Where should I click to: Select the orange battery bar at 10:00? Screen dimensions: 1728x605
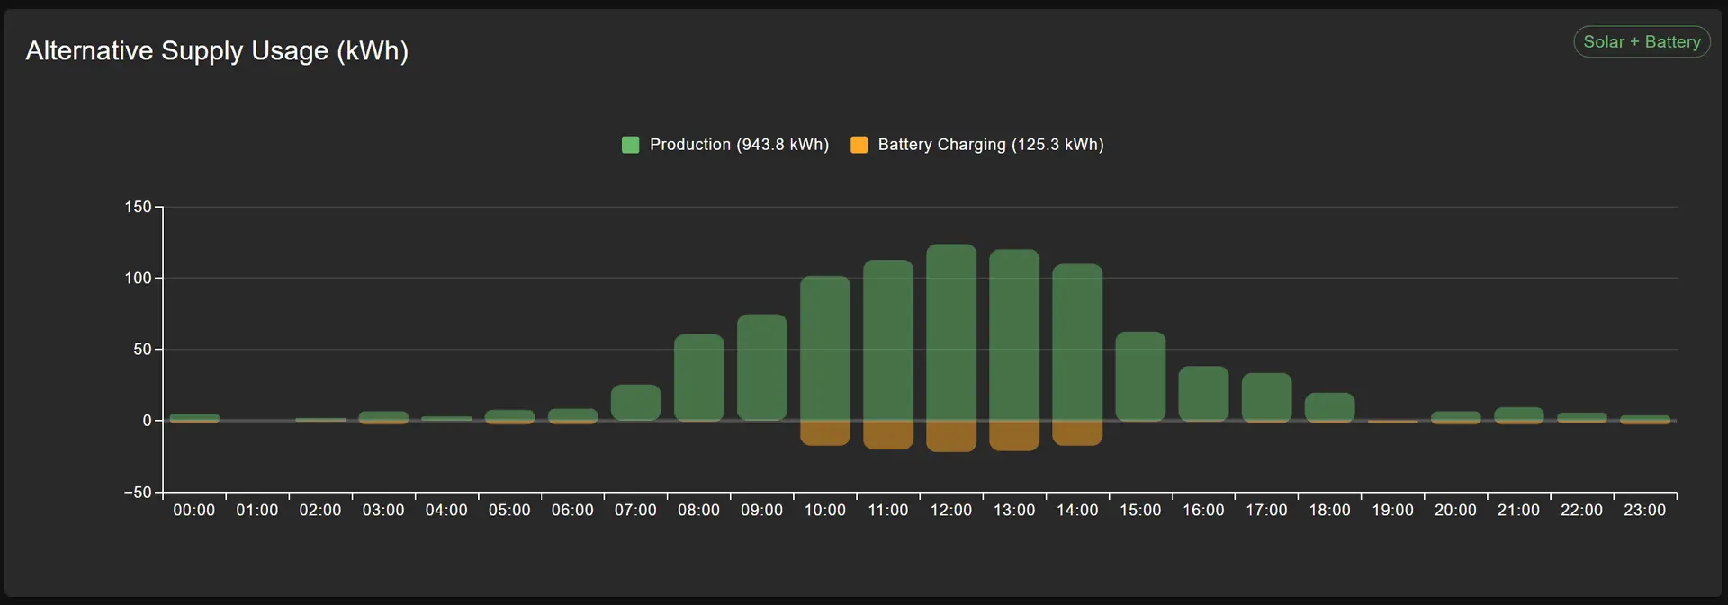[x=825, y=432]
